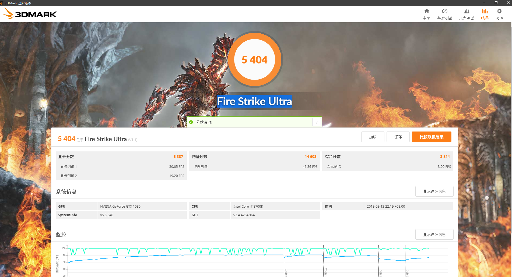Click the 3DMark logo
The image size is (512, 277).
click(30, 14)
